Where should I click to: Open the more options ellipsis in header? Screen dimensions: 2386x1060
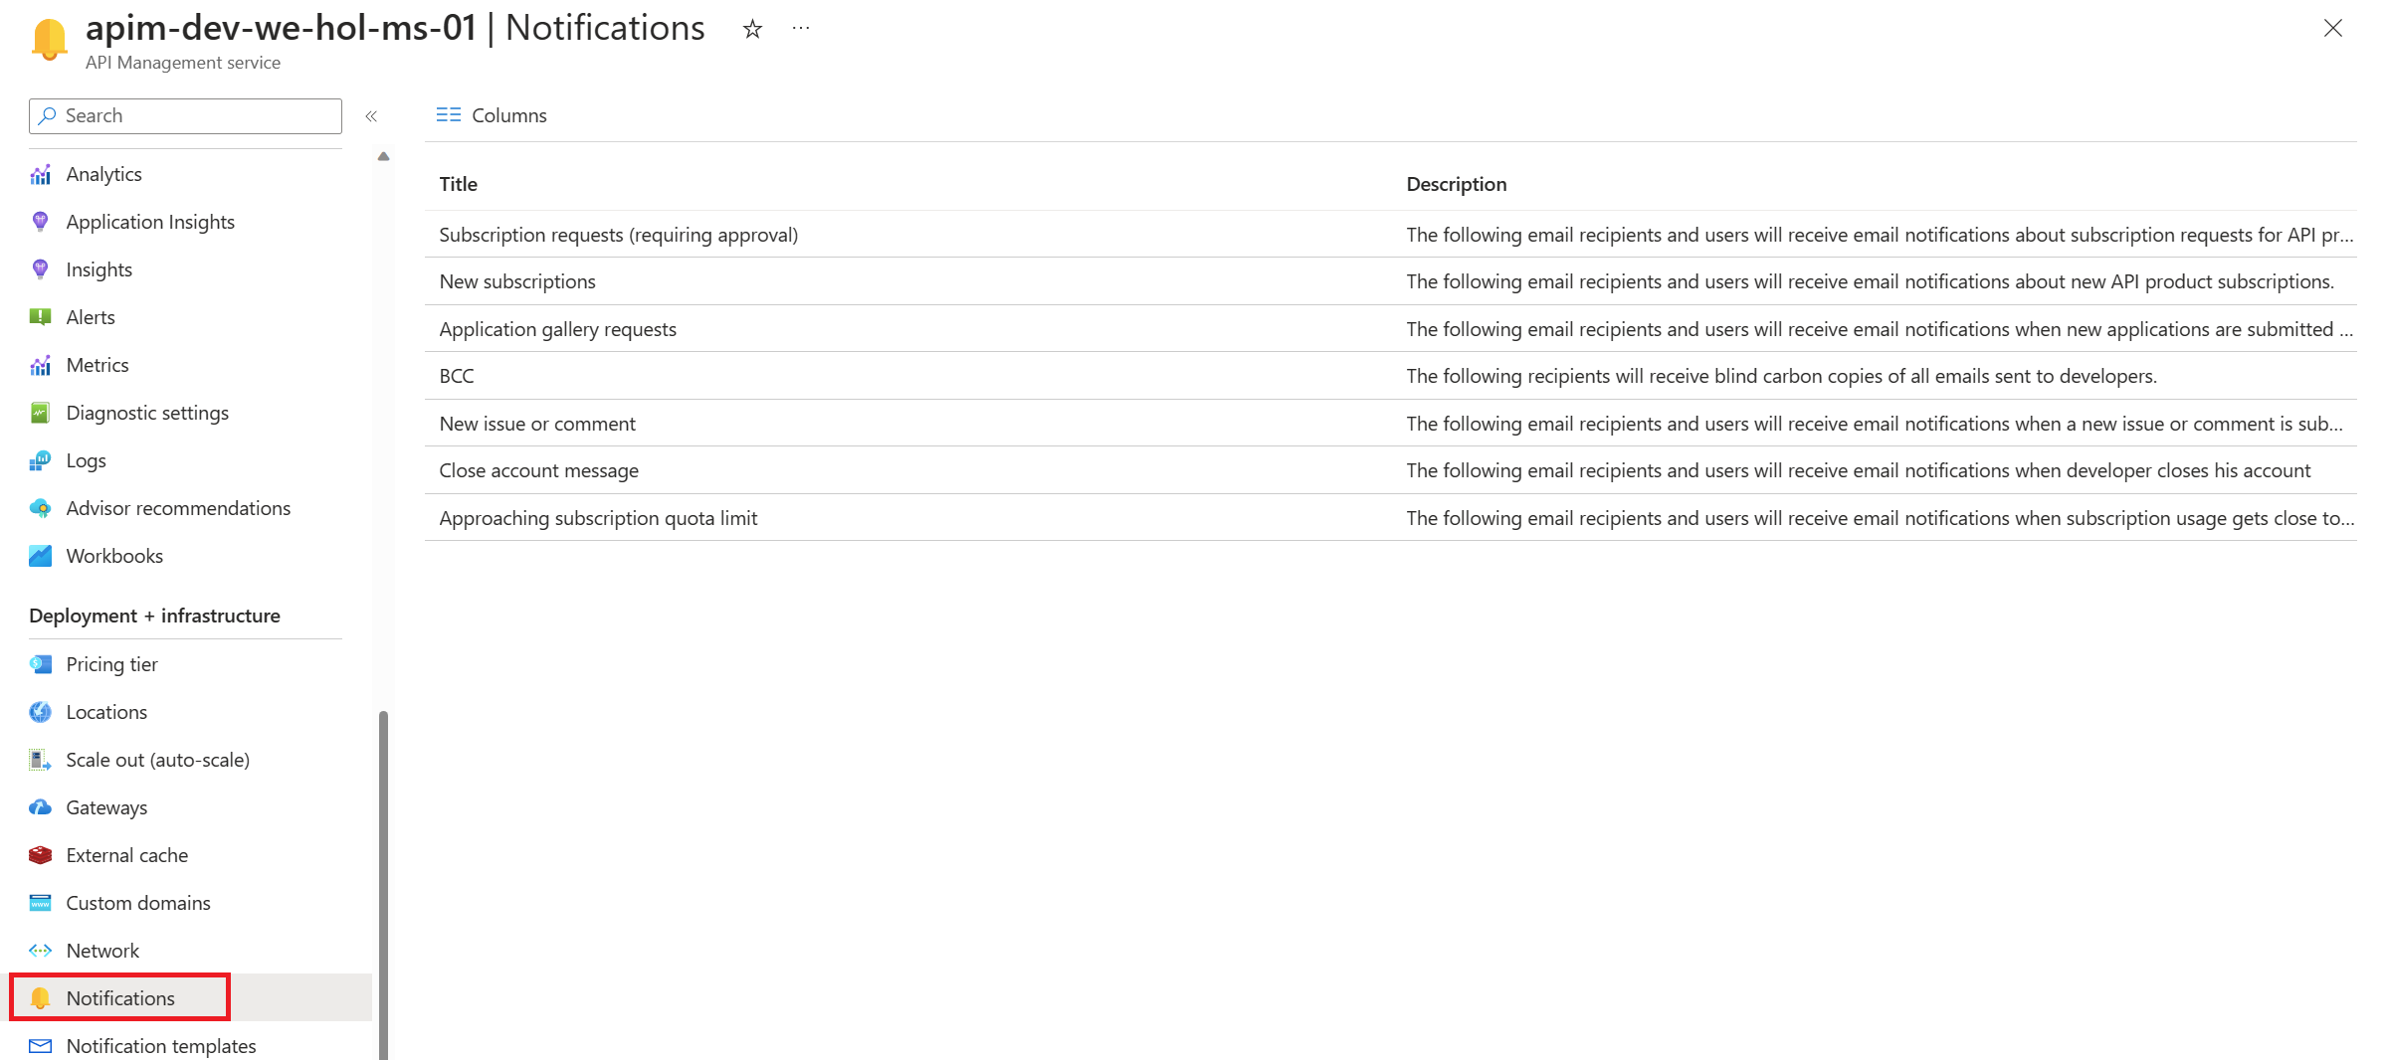click(801, 28)
